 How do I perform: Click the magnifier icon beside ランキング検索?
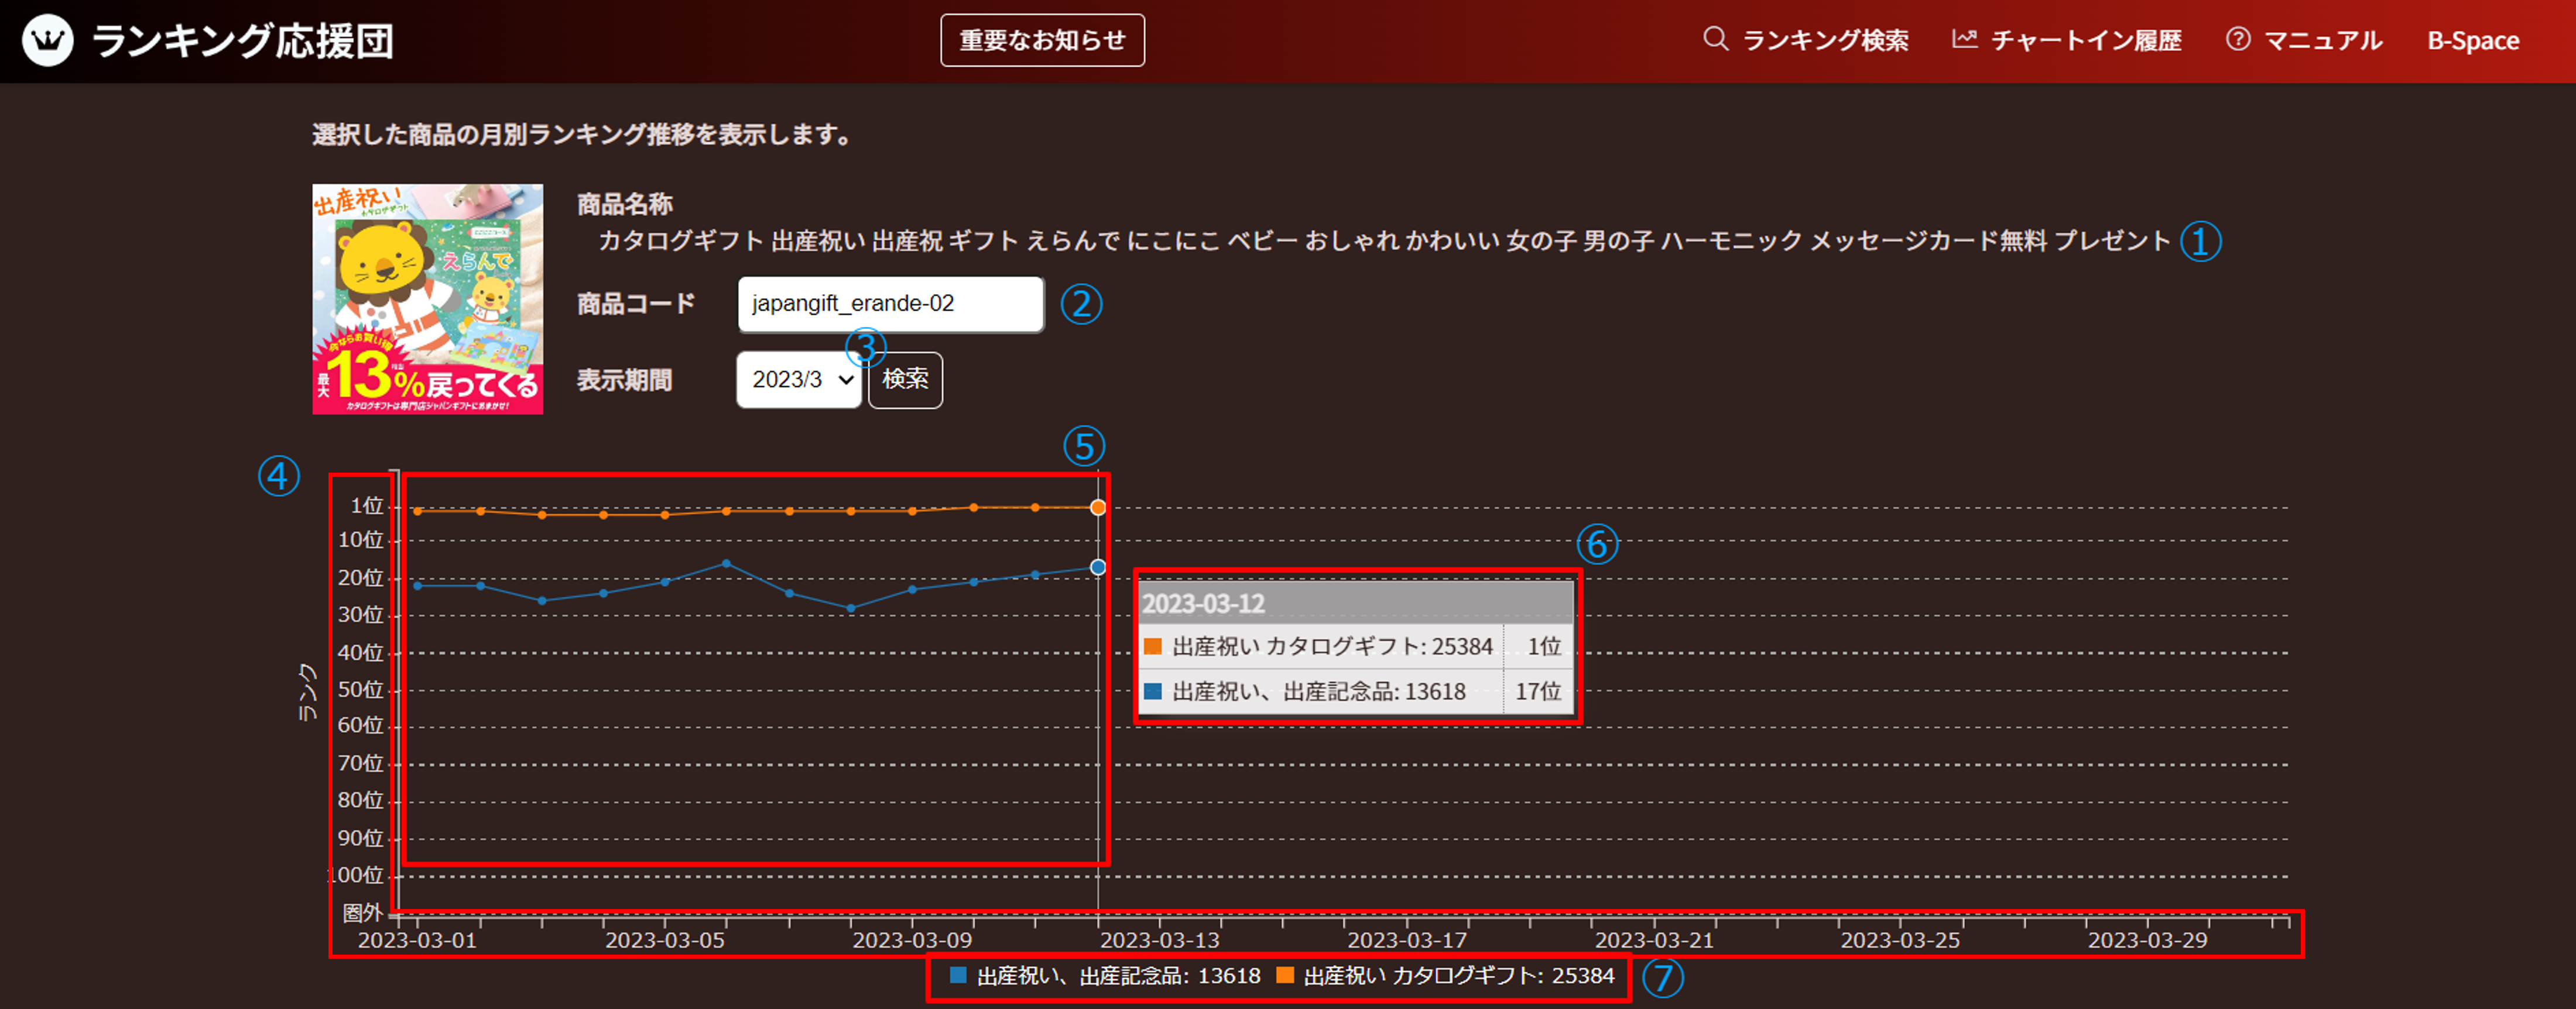(x=1715, y=39)
